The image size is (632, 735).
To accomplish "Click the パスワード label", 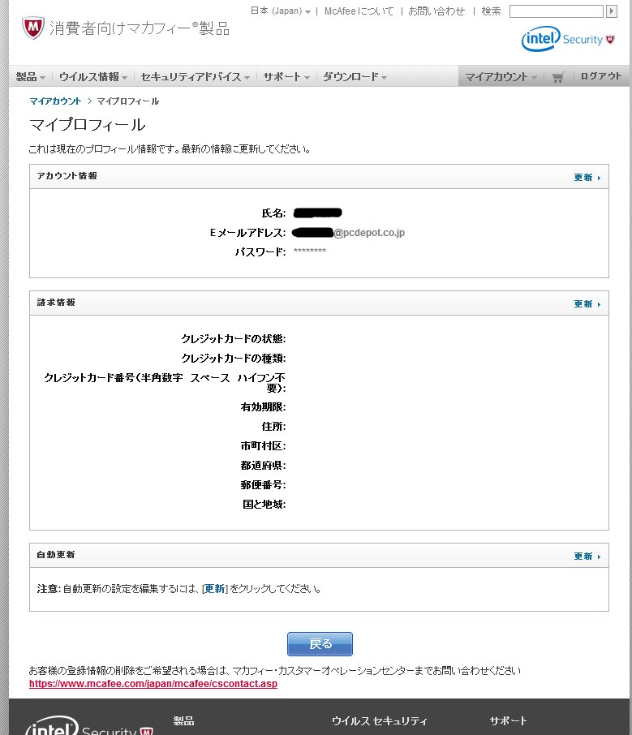I will 260,252.
